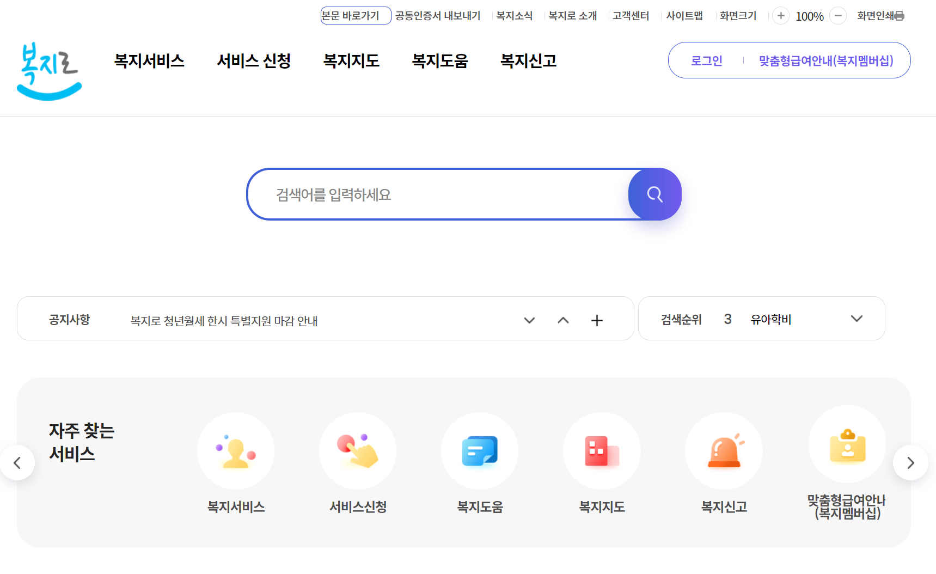Expand notices with the plus button
The width and height of the screenshot is (936, 574).
(597, 321)
